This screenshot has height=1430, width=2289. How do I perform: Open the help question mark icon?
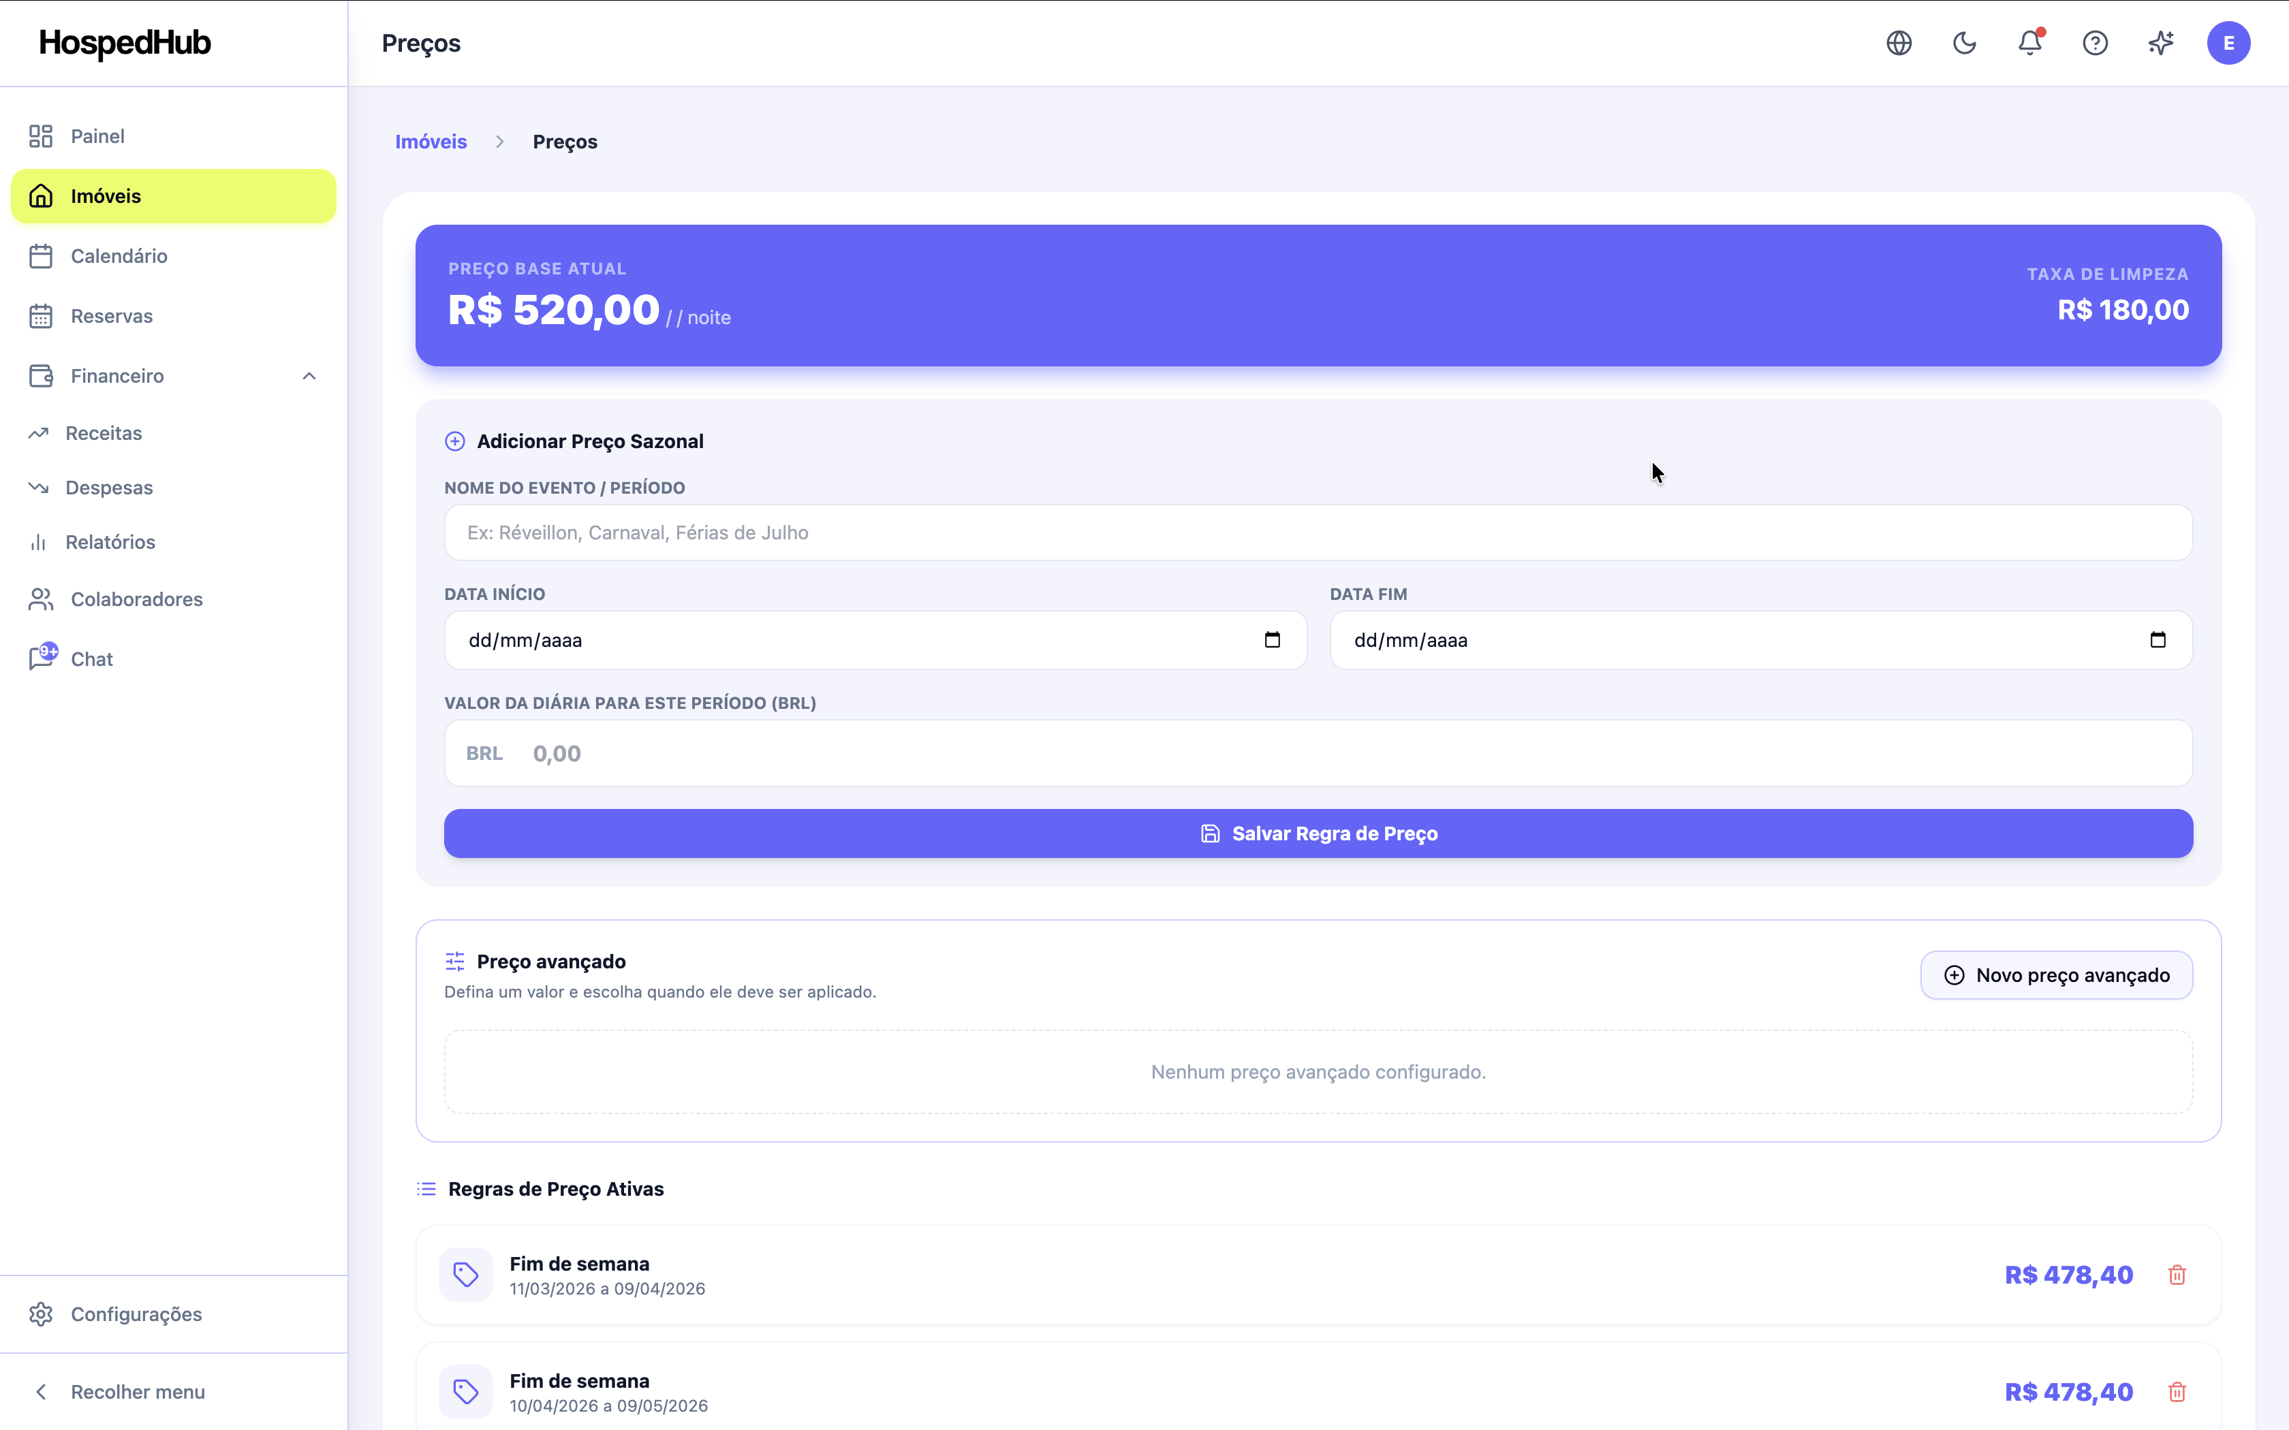(x=2095, y=42)
